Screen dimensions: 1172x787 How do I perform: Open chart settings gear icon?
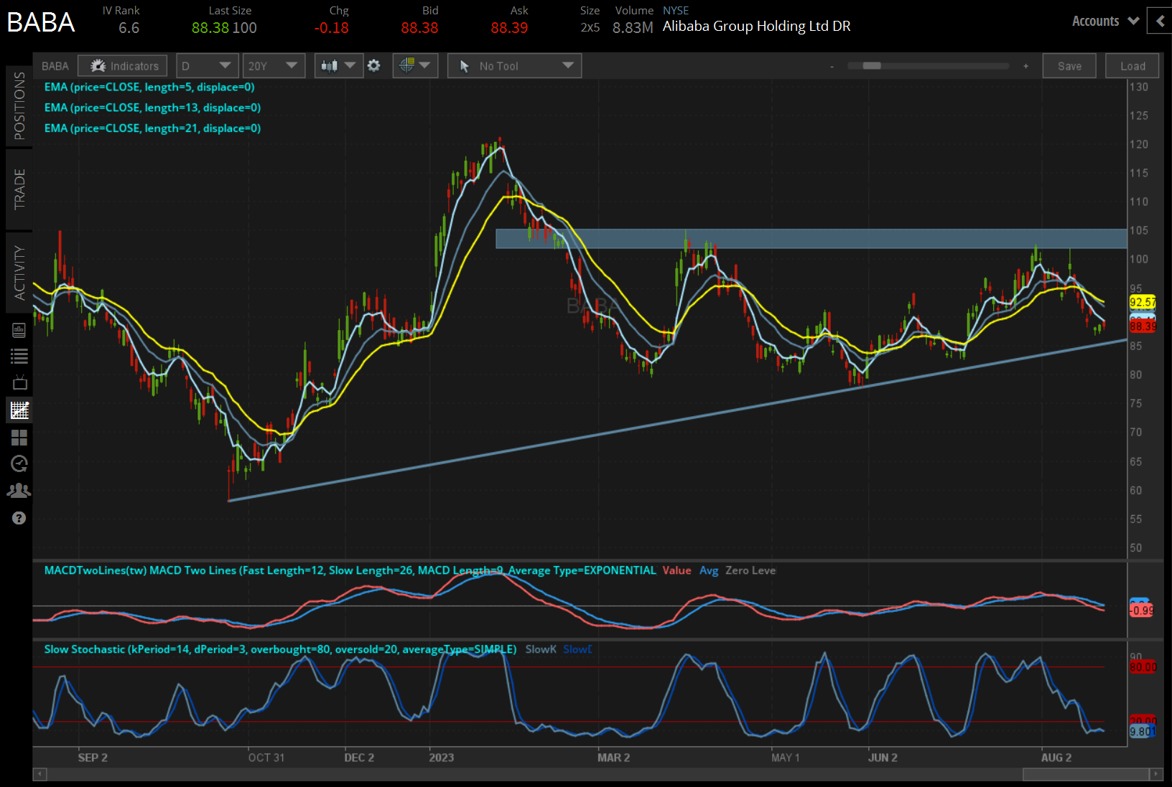click(374, 66)
